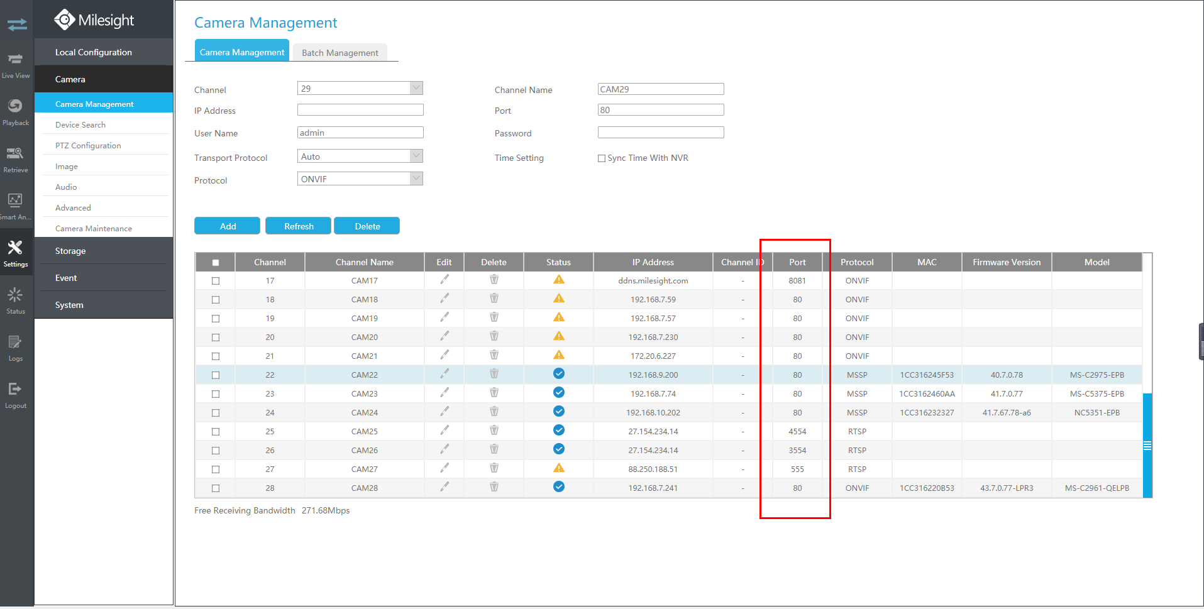Switch to the Batch Management tab
1204x609 pixels.
point(340,53)
